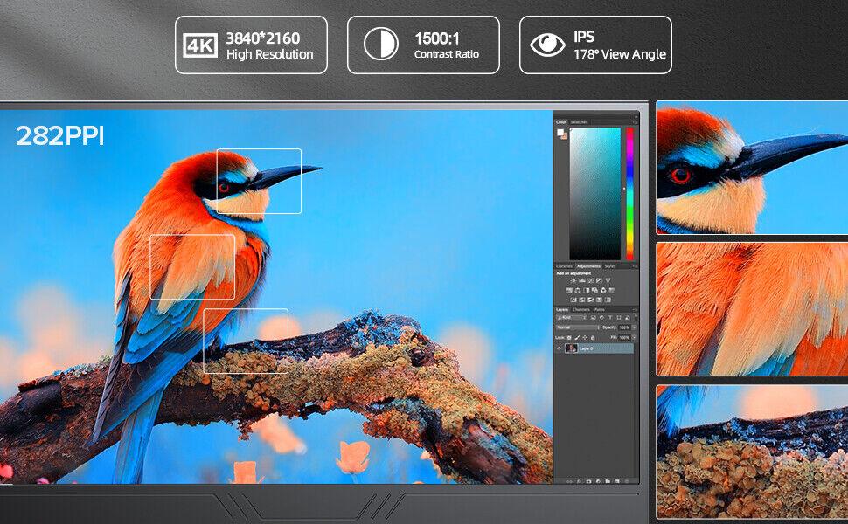Click the add layer mask icon
Image resolution: width=848 pixels, height=524 pixels.
coord(588,481)
